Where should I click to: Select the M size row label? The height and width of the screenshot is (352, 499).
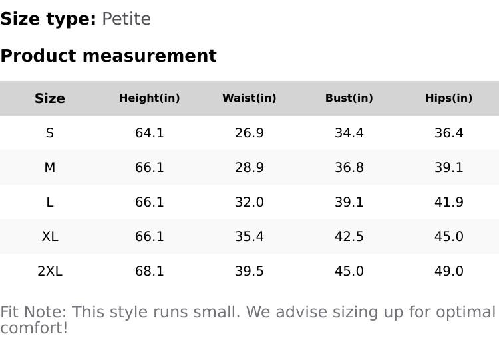[x=50, y=167]
